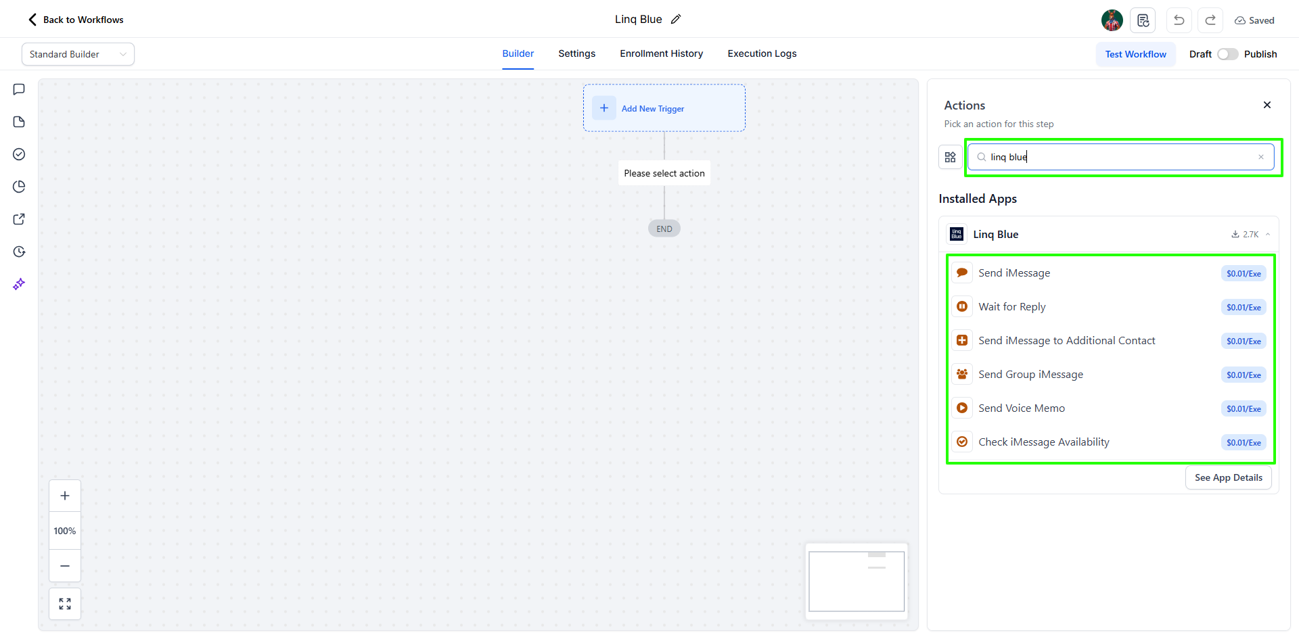The width and height of the screenshot is (1299, 639).
Task: Select Send iMessage to Additional Contact
Action: (x=1110, y=341)
